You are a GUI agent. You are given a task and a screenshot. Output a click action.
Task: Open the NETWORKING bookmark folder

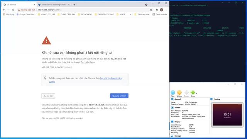[85, 14]
